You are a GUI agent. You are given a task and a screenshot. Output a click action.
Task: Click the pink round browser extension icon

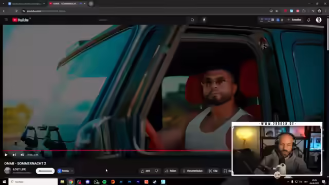(298, 11)
